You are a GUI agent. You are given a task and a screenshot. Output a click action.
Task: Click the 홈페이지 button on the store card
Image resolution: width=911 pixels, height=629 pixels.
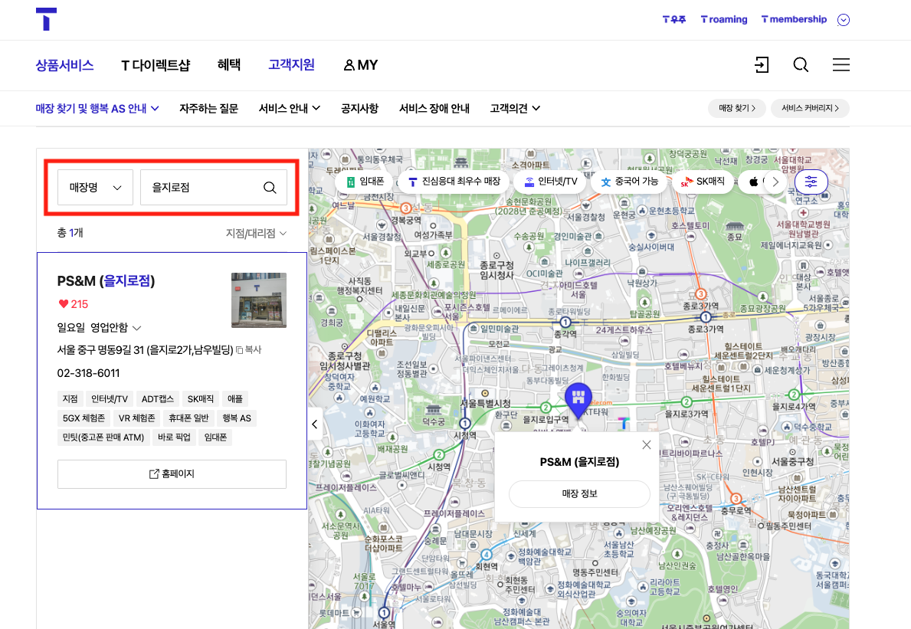pyautogui.click(x=172, y=474)
